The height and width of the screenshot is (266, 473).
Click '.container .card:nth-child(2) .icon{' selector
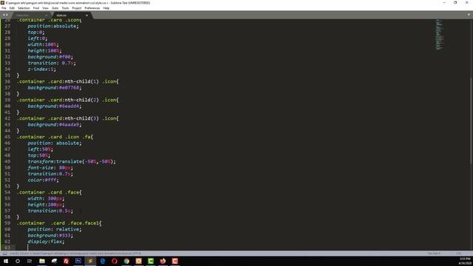[68, 100]
